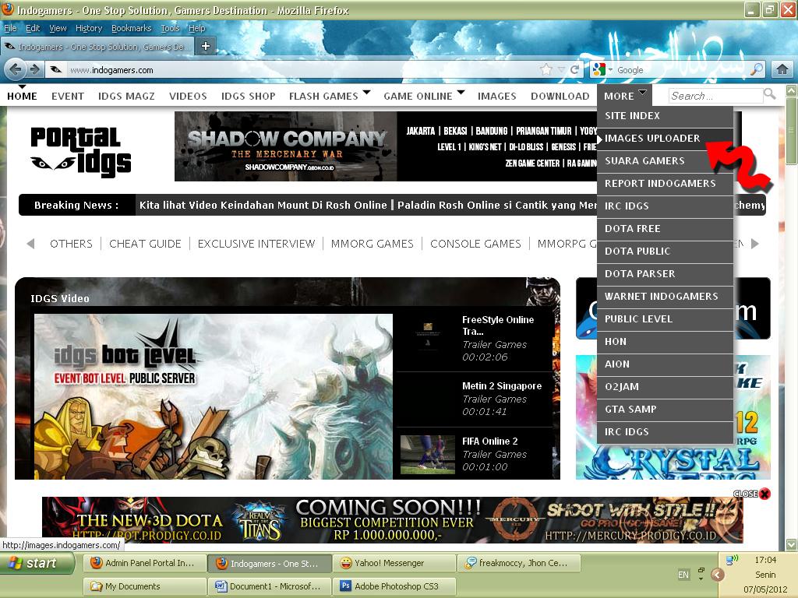Close the bottom banner ad with CLOSE X

point(752,493)
